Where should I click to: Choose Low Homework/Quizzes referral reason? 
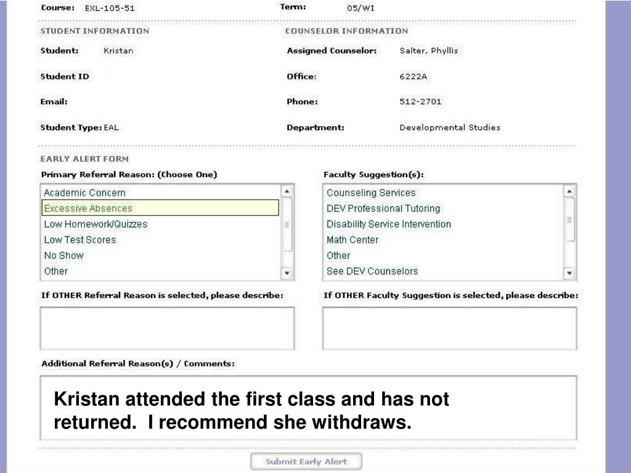tap(161, 224)
